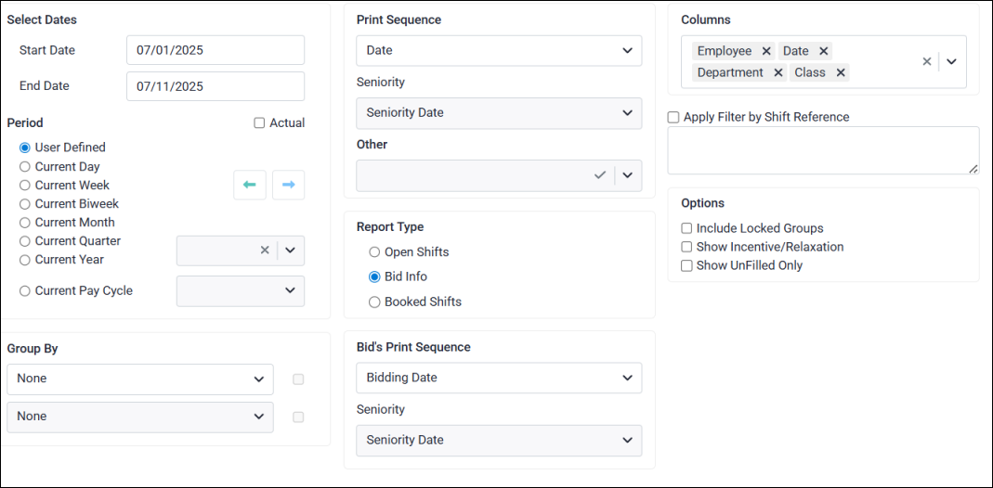The height and width of the screenshot is (488, 993).
Task: Click the Start Date field
Action: 216,50
